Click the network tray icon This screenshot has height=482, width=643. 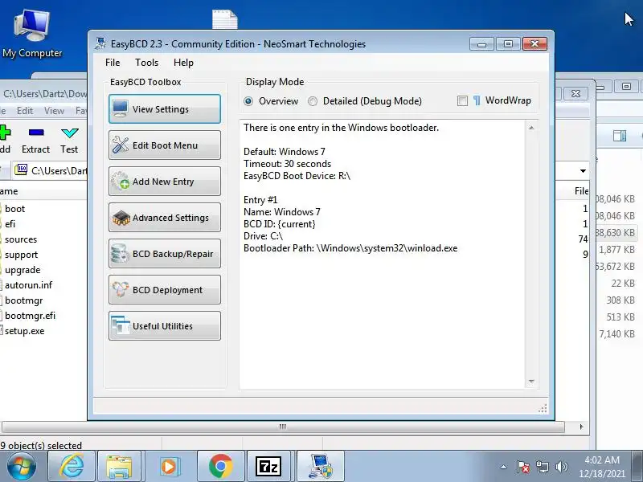pos(542,467)
